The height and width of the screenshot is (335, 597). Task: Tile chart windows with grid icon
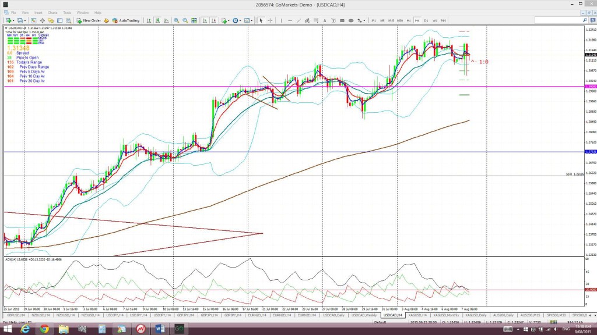coord(194,20)
